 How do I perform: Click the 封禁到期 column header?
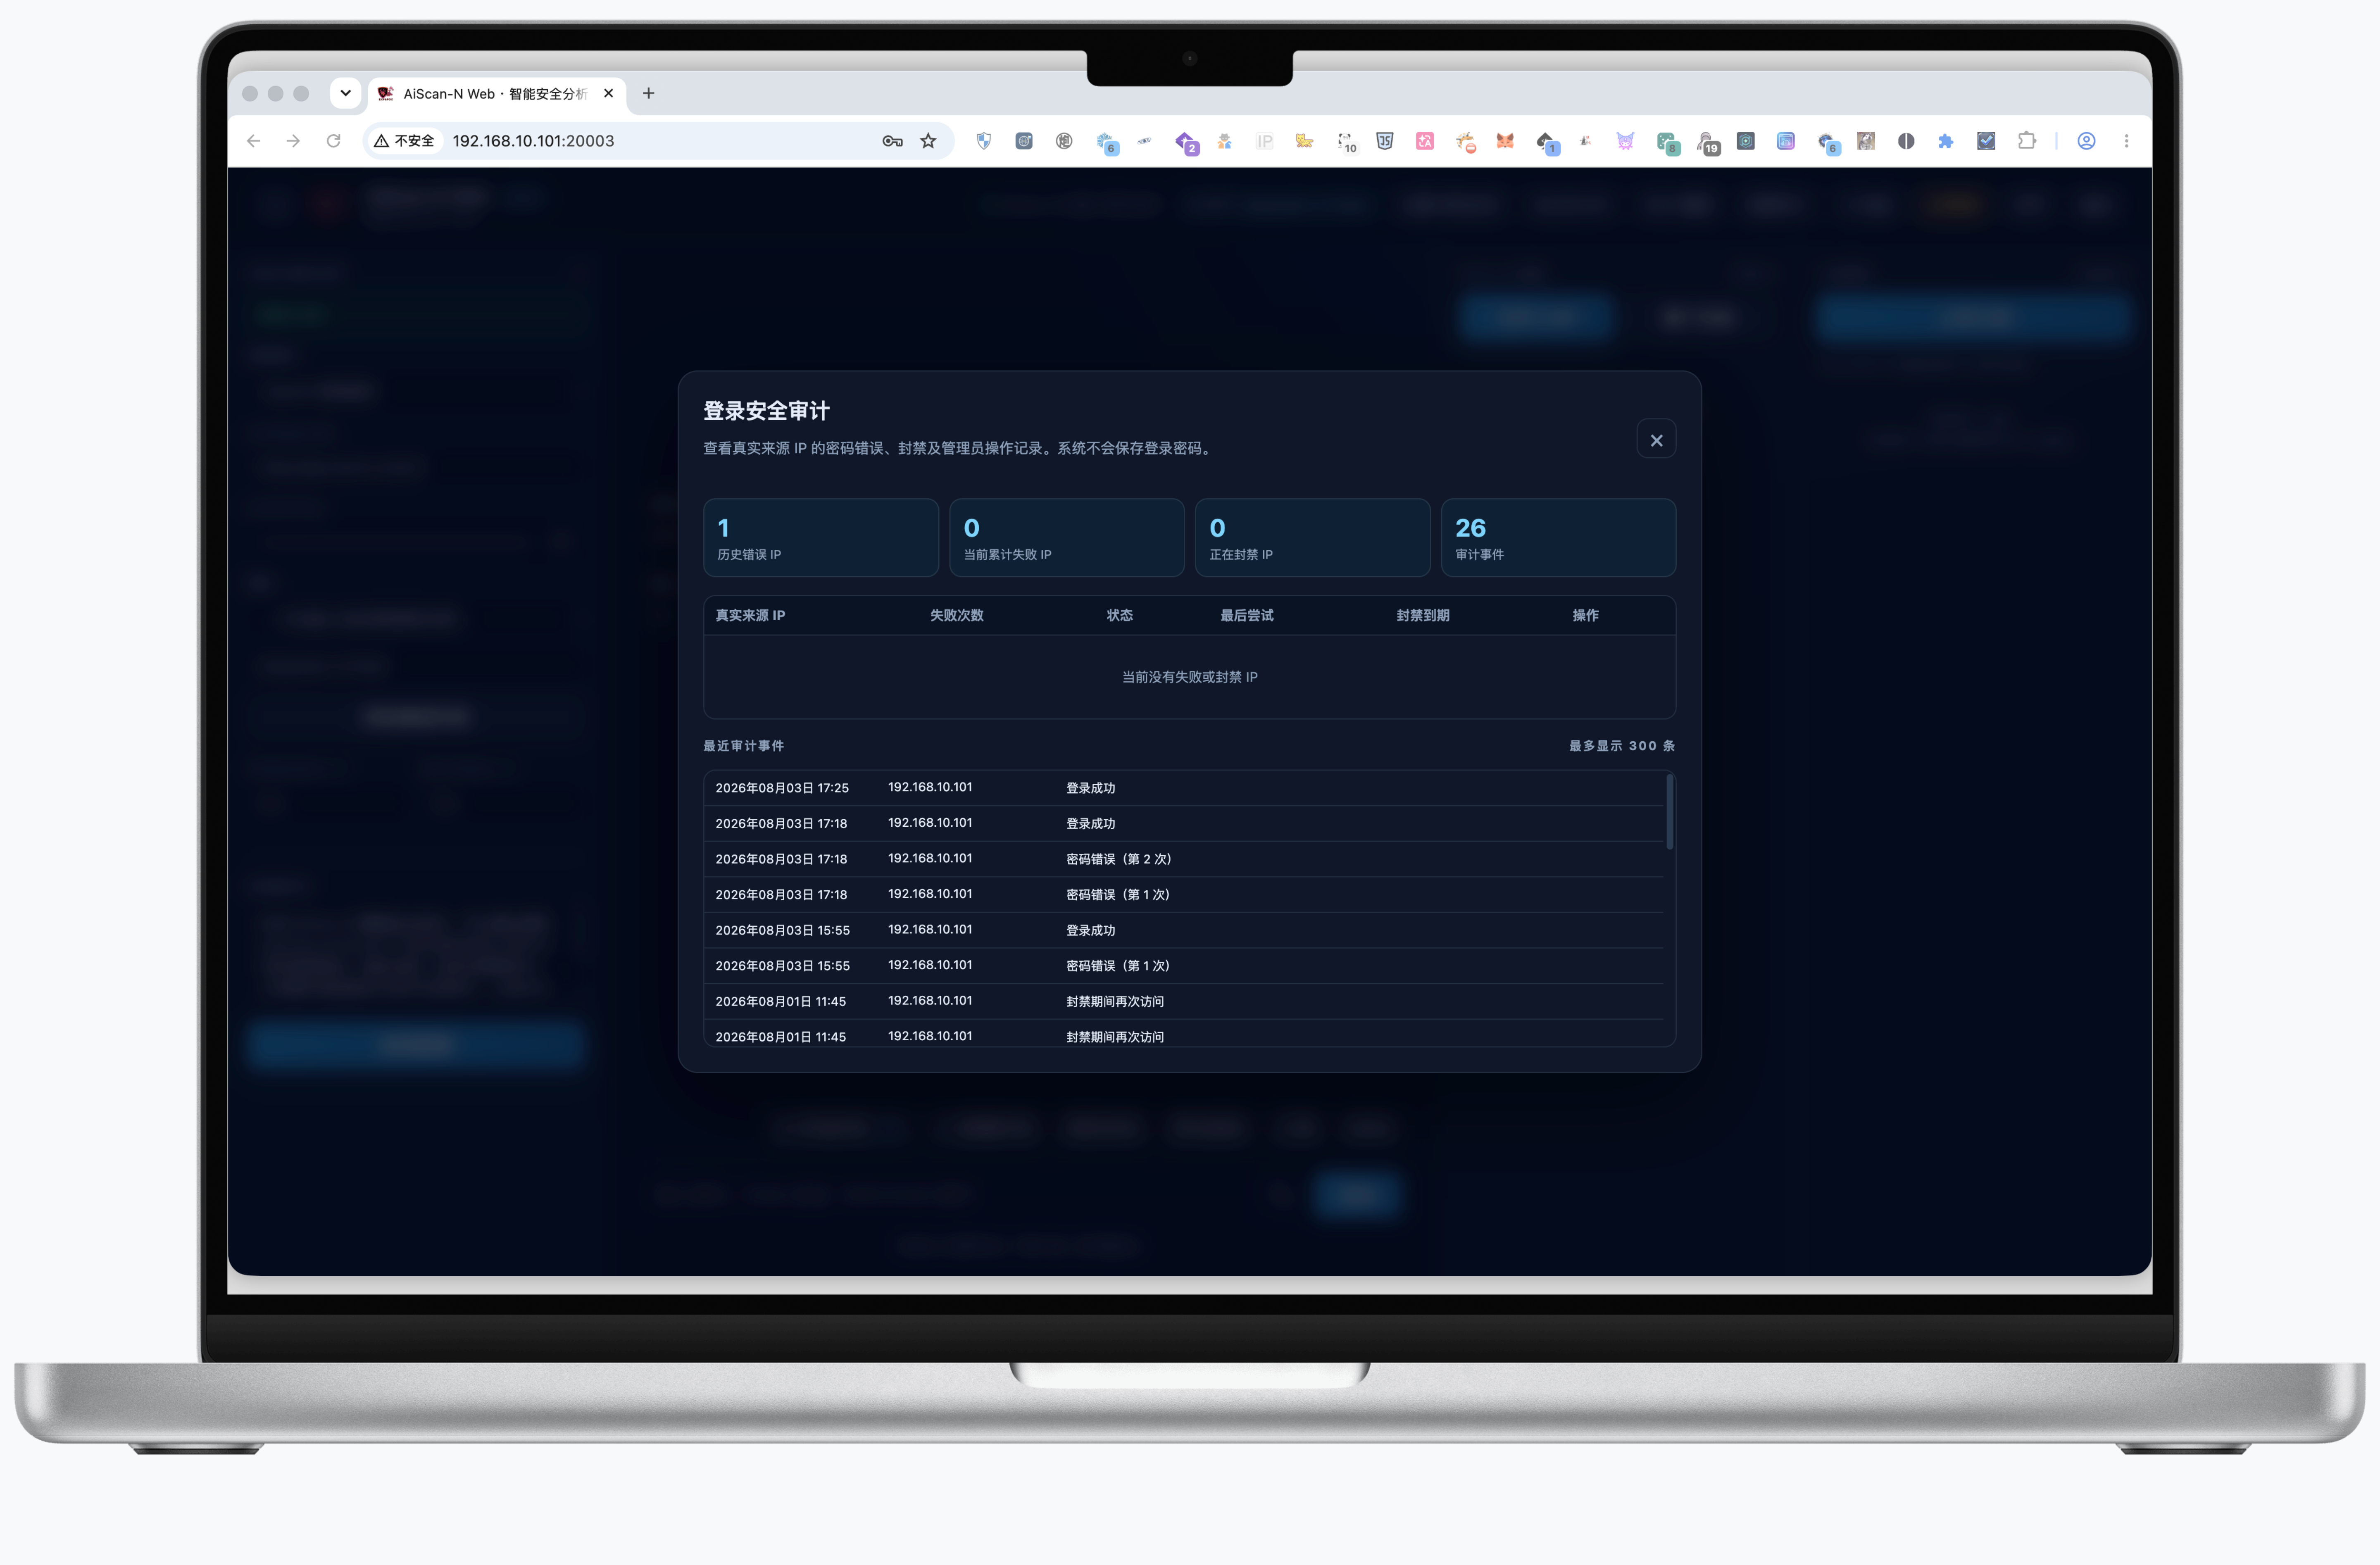point(1423,615)
